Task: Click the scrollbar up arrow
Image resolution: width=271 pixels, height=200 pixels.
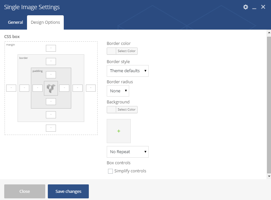Action: click(x=269, y=33)
